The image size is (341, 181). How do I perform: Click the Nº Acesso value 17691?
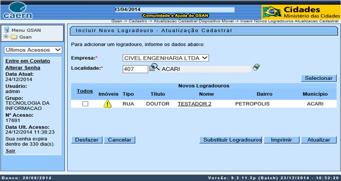point(13,121)
